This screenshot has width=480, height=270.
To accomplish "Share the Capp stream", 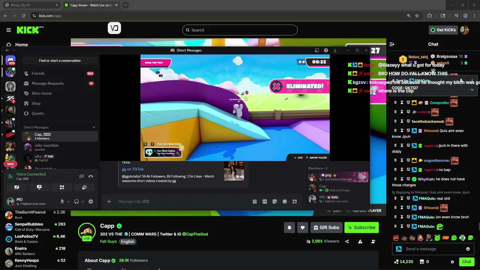I will tap(347, 241).
